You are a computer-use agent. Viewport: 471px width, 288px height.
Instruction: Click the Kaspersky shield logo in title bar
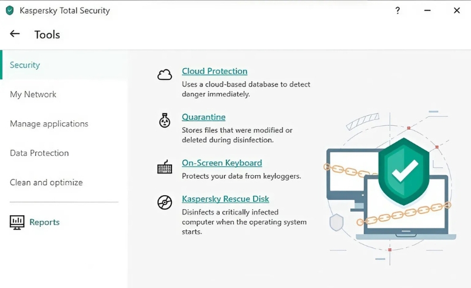(9, 11)
